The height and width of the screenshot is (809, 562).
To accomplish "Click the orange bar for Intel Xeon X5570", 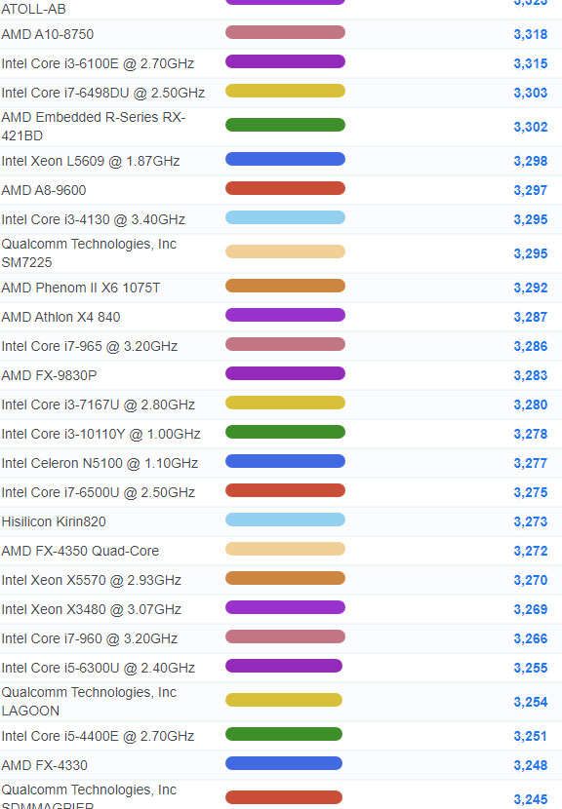I will click(285, 578).
